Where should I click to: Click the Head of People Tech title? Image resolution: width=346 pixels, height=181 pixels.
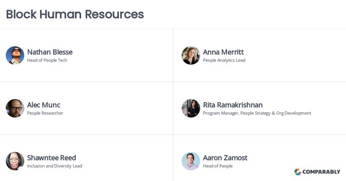tap(47, 60)
